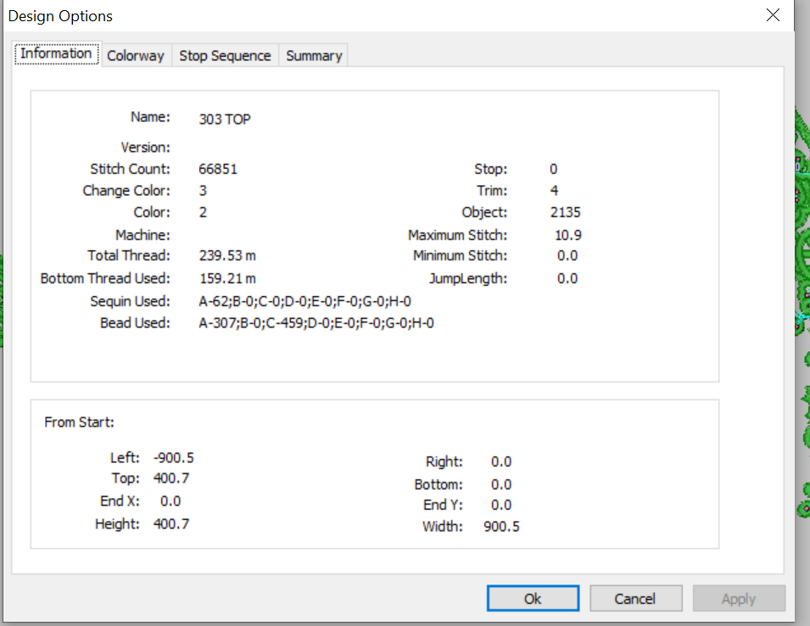The image size is (810, 626).
Task: Click the Bead Used value starting A-307
Action: point(316,323)
